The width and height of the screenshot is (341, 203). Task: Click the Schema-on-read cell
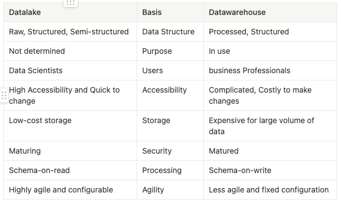click(70, 170)
